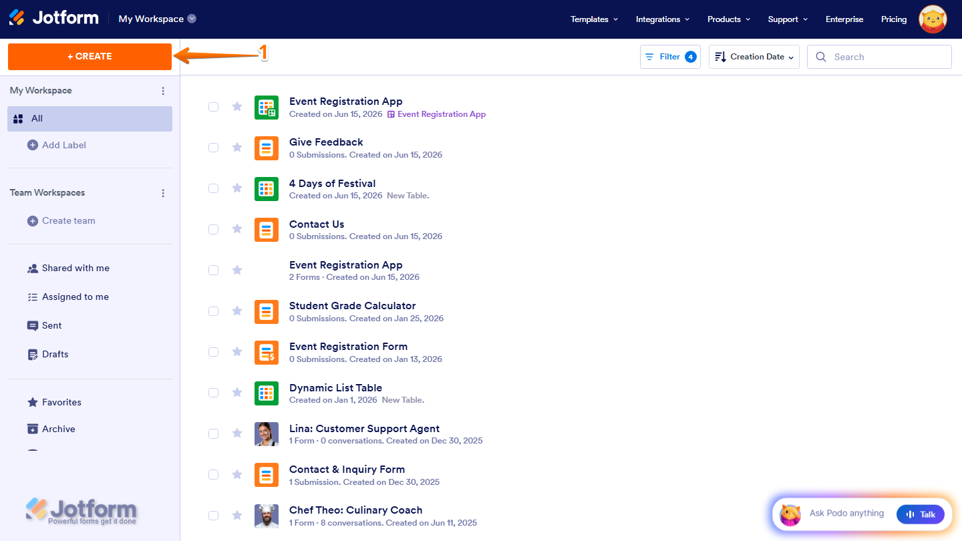Open the Support dropdown menu
The image size is (962, 541).
point(788,19)
